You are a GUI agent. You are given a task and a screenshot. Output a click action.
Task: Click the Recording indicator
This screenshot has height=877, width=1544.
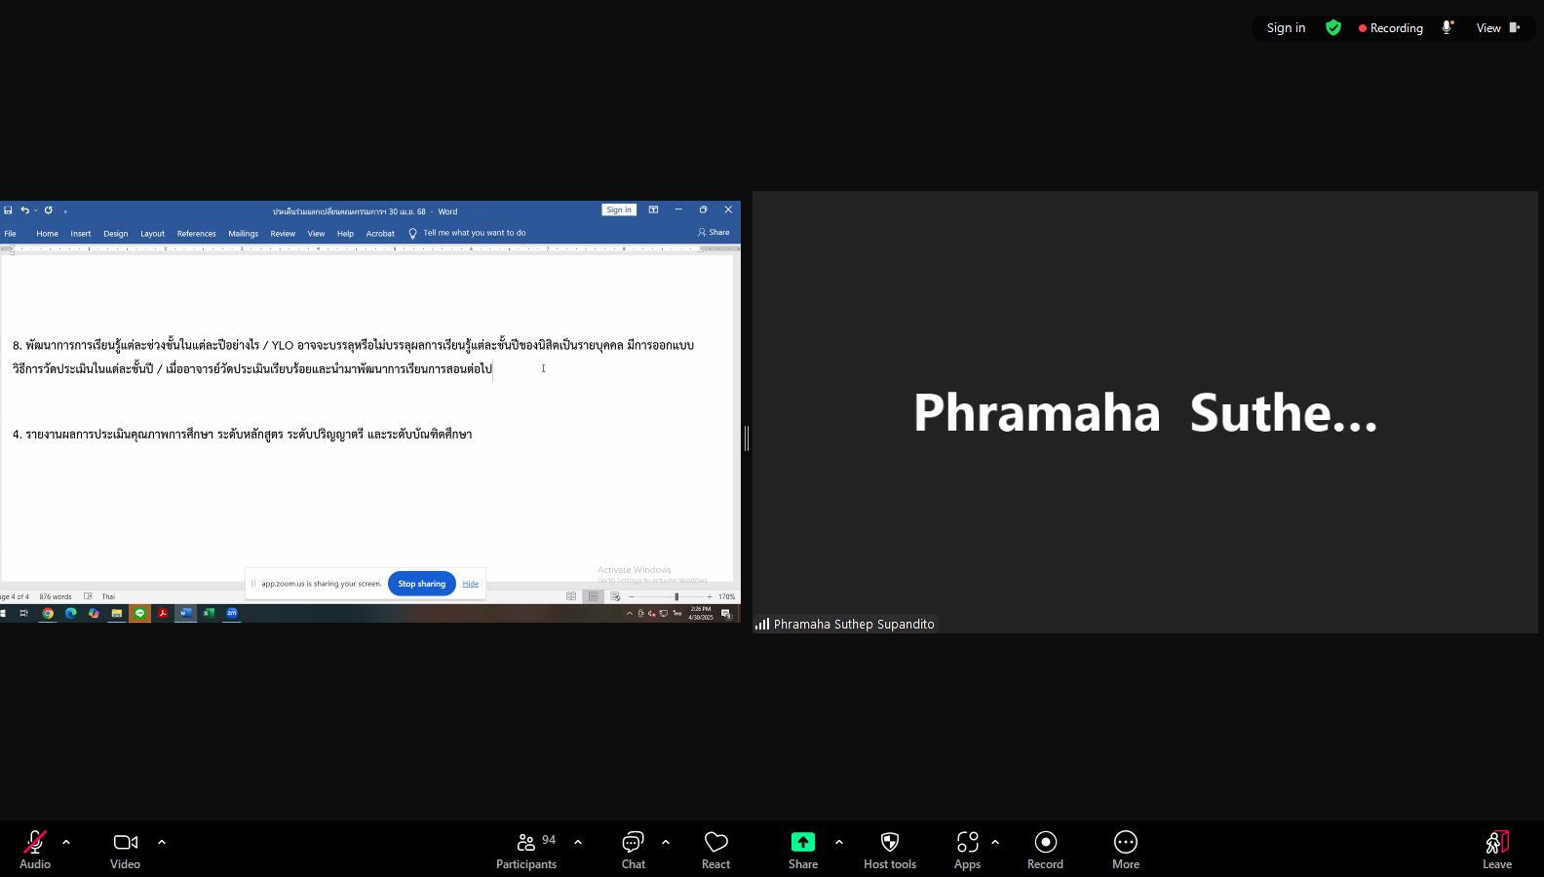coord(1391,28)
